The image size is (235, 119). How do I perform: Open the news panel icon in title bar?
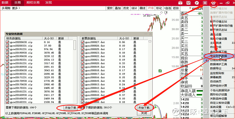coord(188,3)
